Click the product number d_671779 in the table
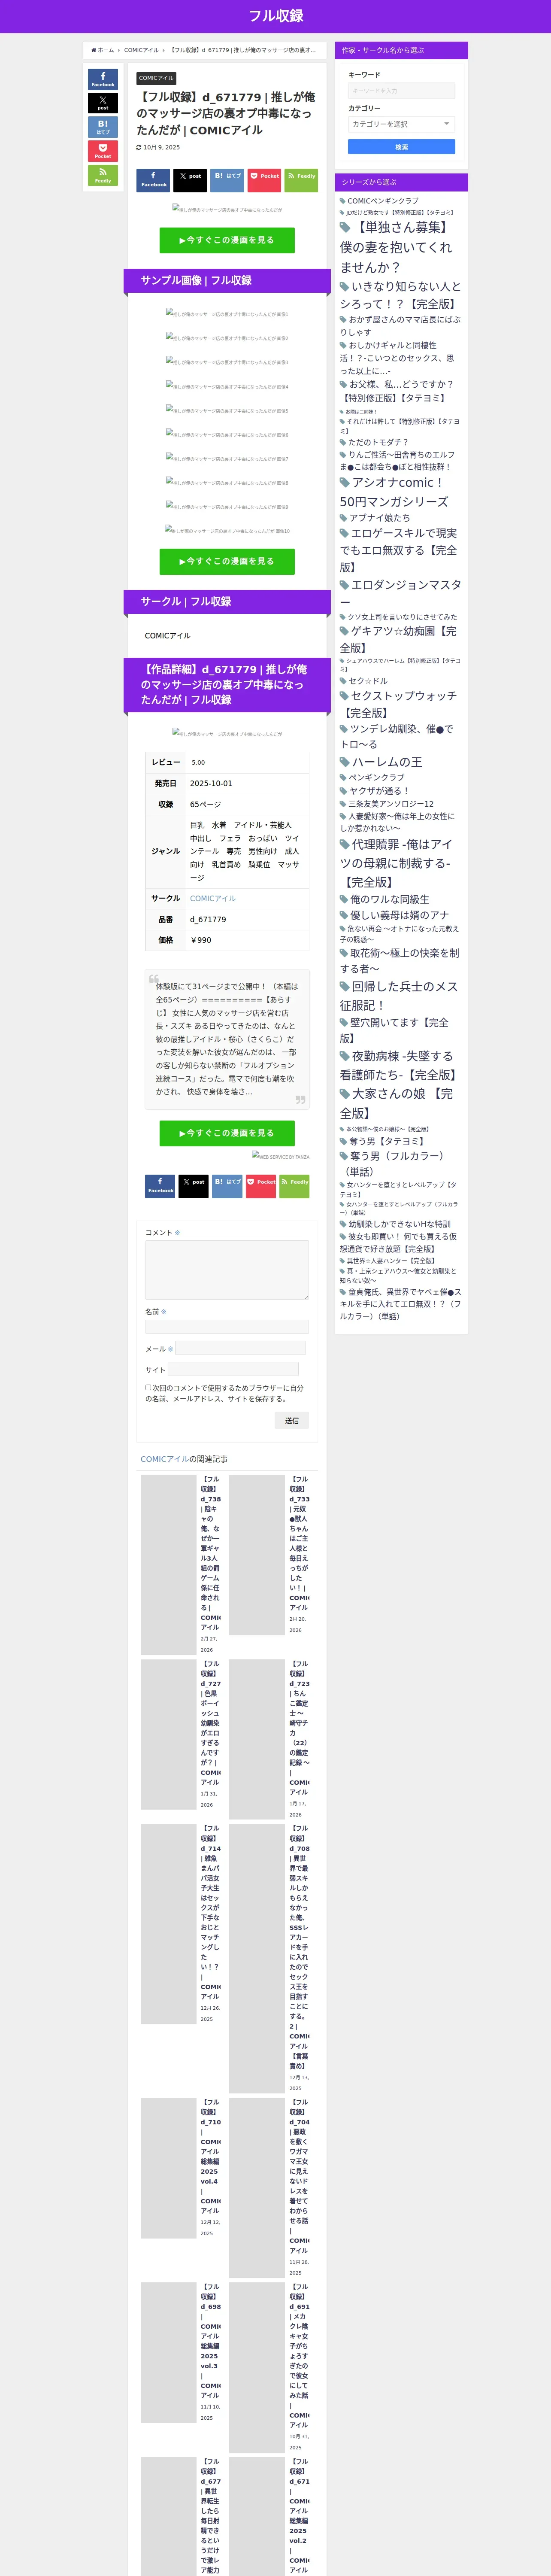551x2576 pixels. [208, 920]
